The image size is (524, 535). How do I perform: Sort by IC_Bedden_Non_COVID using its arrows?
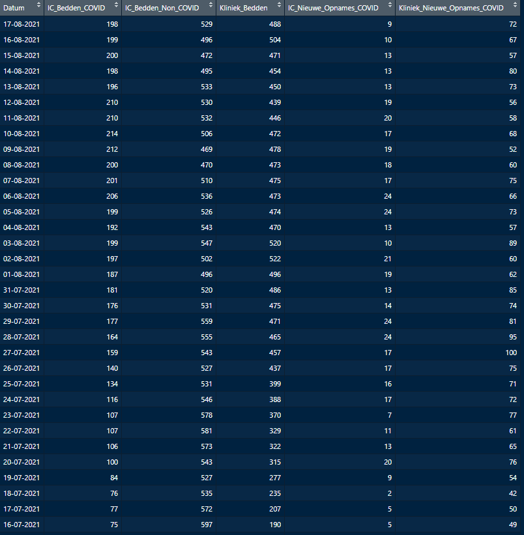point(211,5)
